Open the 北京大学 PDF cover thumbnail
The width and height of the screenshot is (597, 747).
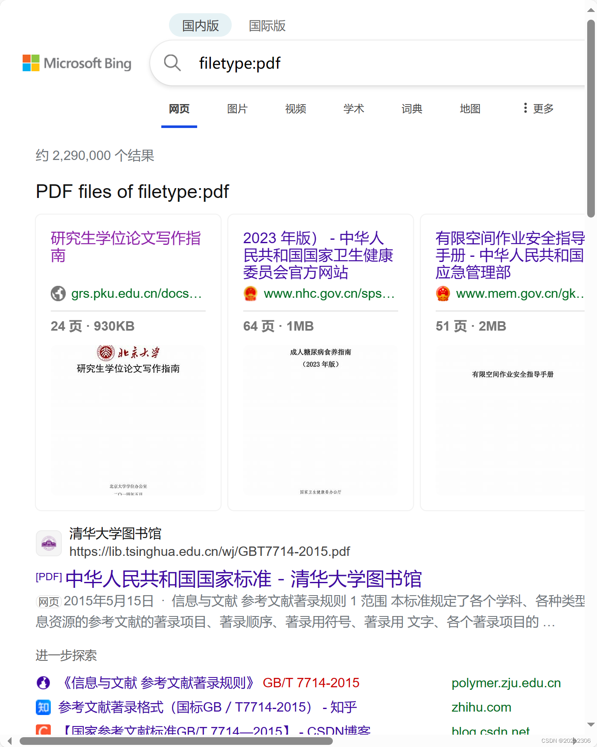pyautogui.click(x=128, y=420)
